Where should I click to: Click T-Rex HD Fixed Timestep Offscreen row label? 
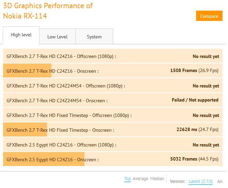coord(69,116)
